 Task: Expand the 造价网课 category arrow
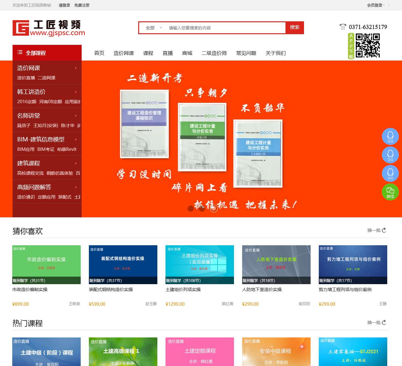pos(76,68)
